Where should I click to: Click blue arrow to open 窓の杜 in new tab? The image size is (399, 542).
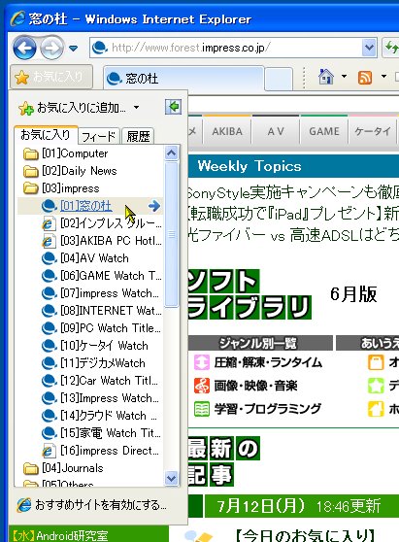(154, 206)
